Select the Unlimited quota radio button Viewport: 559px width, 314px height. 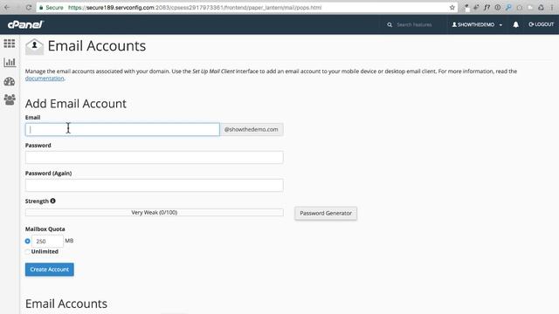tap(27, 252)
